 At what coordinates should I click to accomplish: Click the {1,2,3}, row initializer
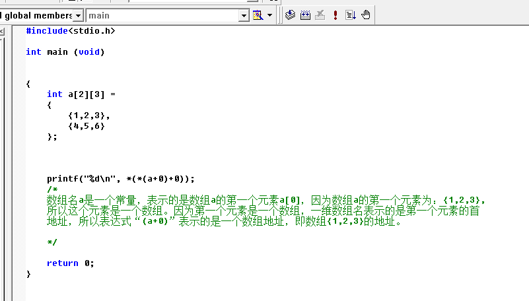coord(88,116)
